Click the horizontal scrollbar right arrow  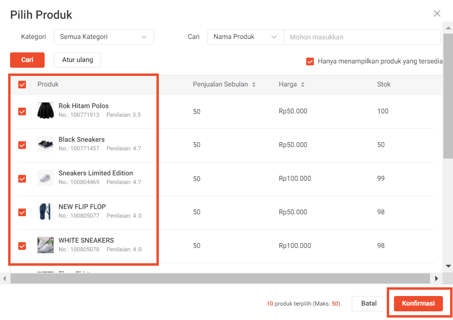pos(437,278)
